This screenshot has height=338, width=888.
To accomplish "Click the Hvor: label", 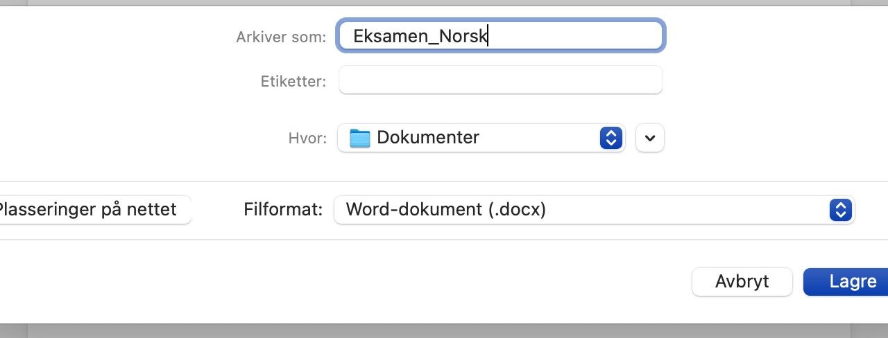I will coord(307,139).
